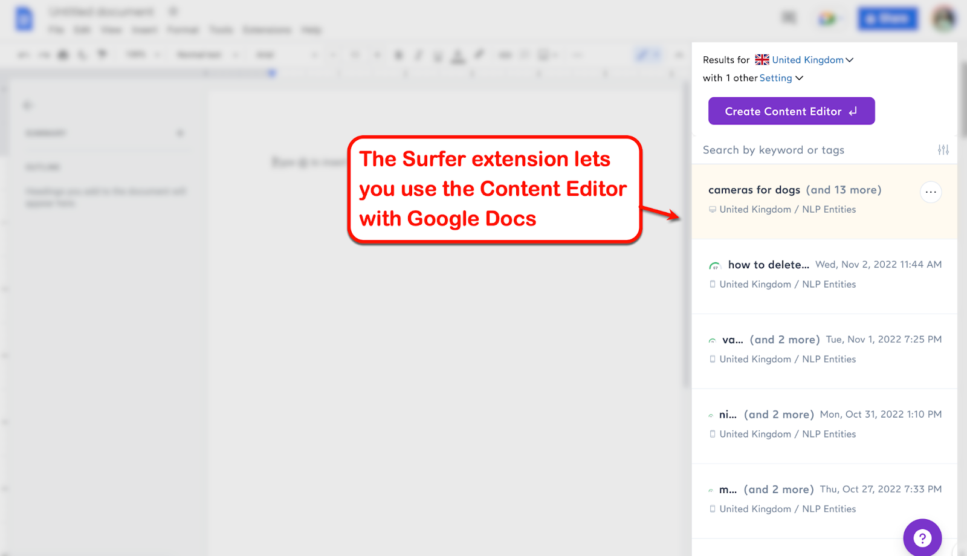Open the File menu
The image size is (967, 556).
click(x=56, y=30)
